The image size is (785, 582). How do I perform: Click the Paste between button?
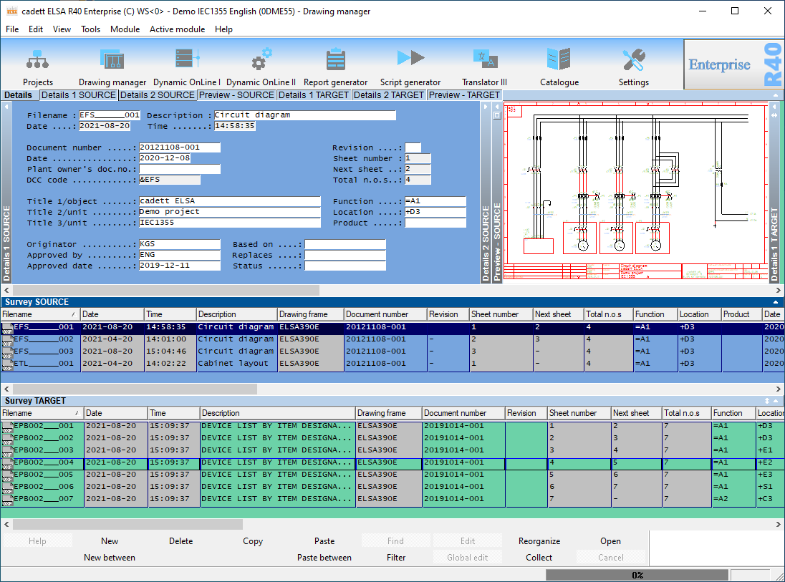click(x=324, y=558)
